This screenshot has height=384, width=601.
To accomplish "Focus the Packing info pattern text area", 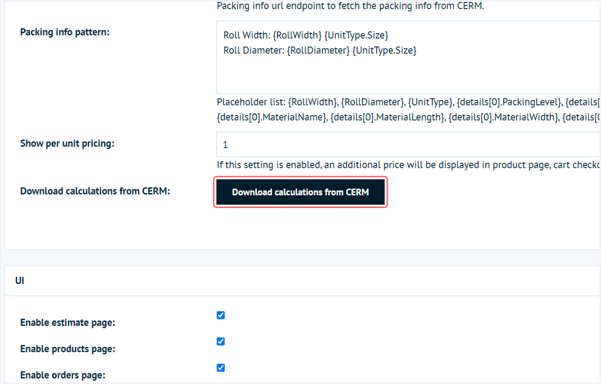I will point(409,57).
